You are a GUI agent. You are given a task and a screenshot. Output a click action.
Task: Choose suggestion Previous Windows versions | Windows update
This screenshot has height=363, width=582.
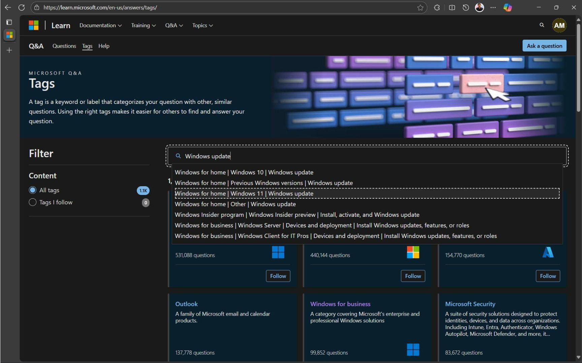[x=367, y=183]
